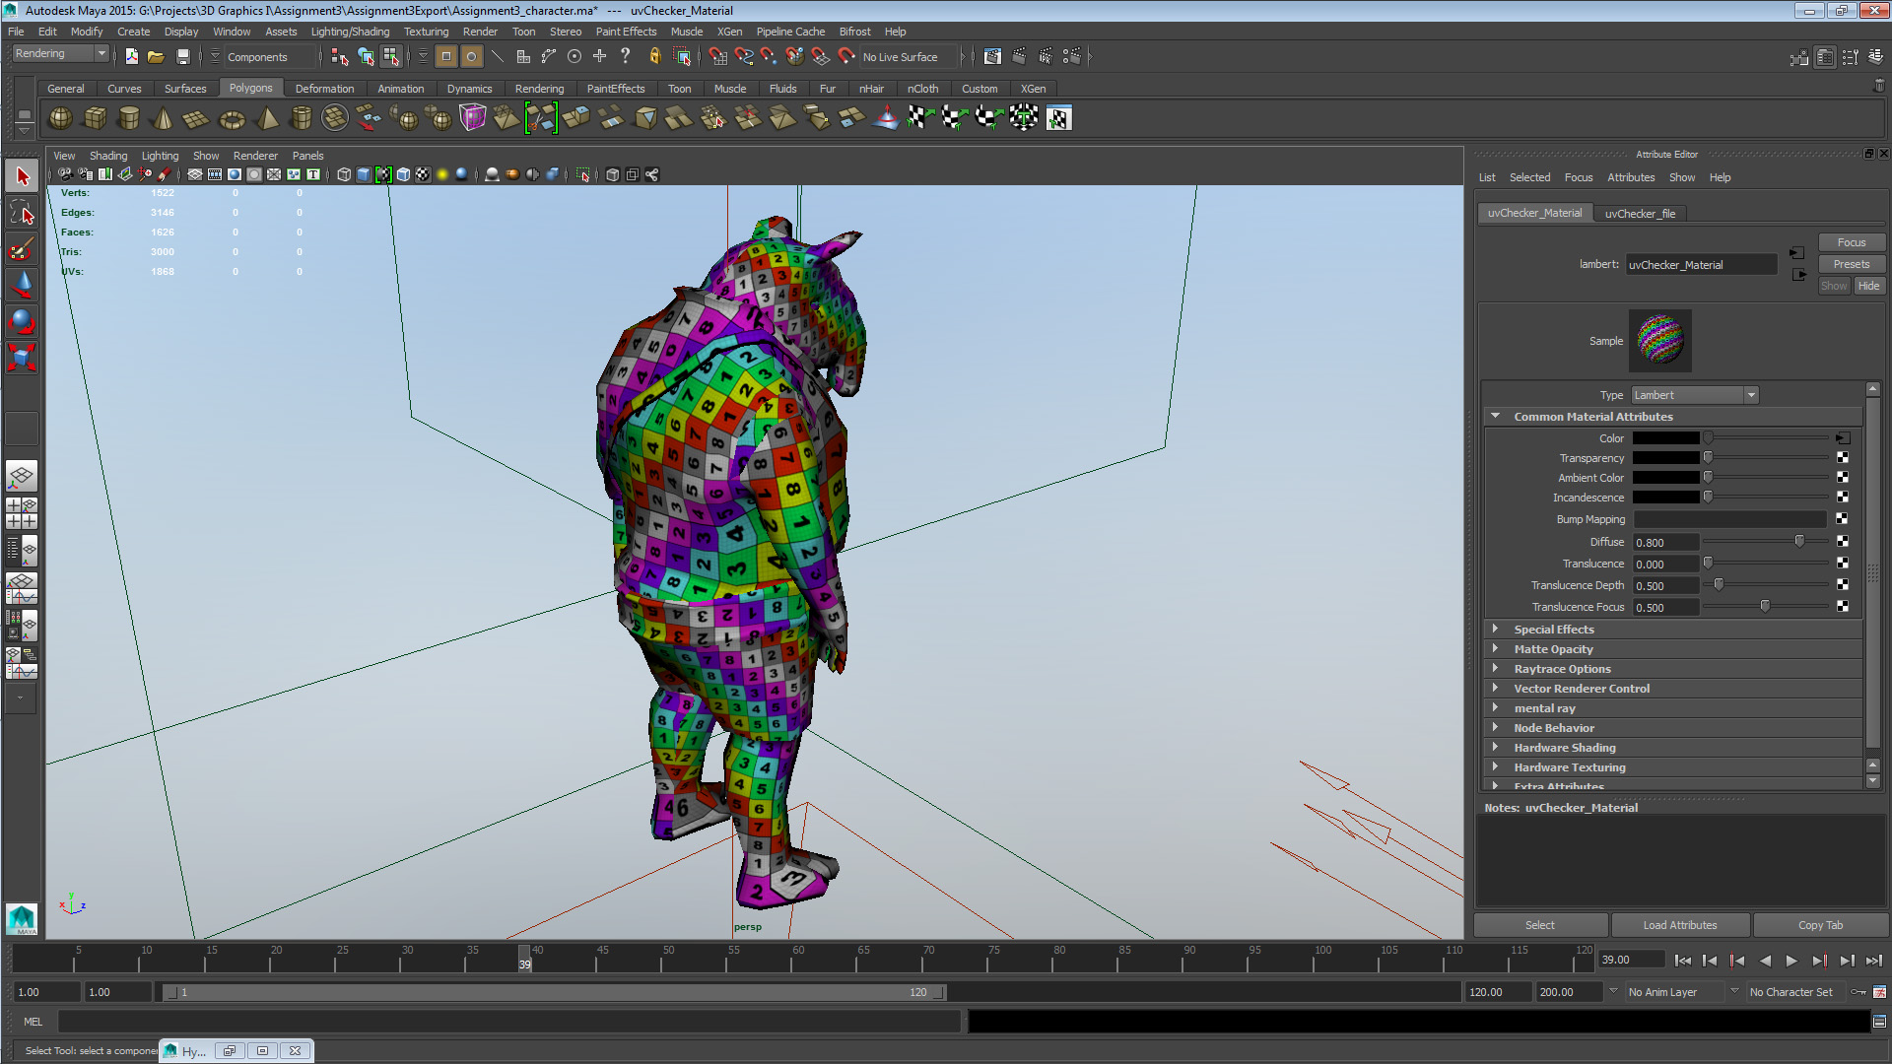Viewport: 1892px width, 1064px height.
Task: Collapse the Common Material Attributes section
Action: (x=1495, y=416)
